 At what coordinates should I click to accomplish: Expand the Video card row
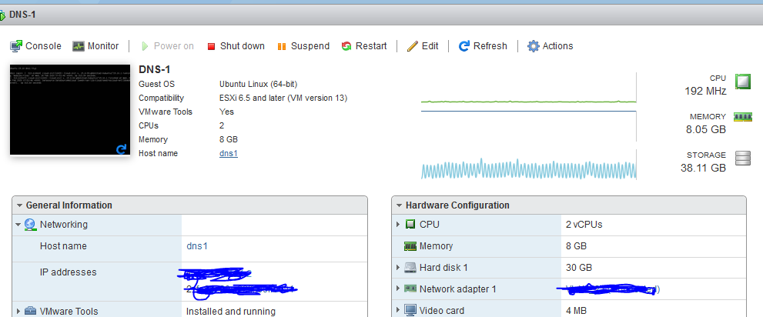point(398,310)
